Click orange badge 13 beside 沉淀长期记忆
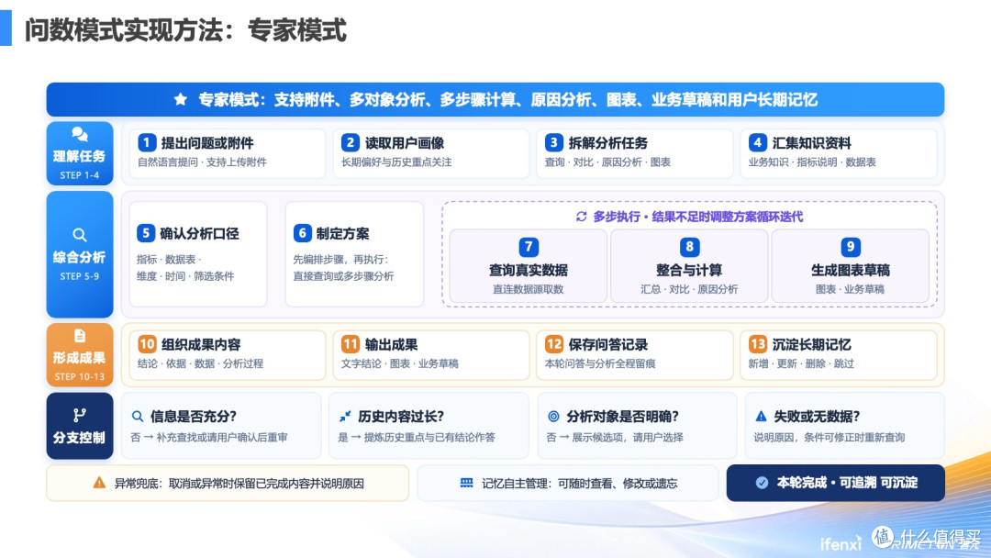 (x=757, y=344)
